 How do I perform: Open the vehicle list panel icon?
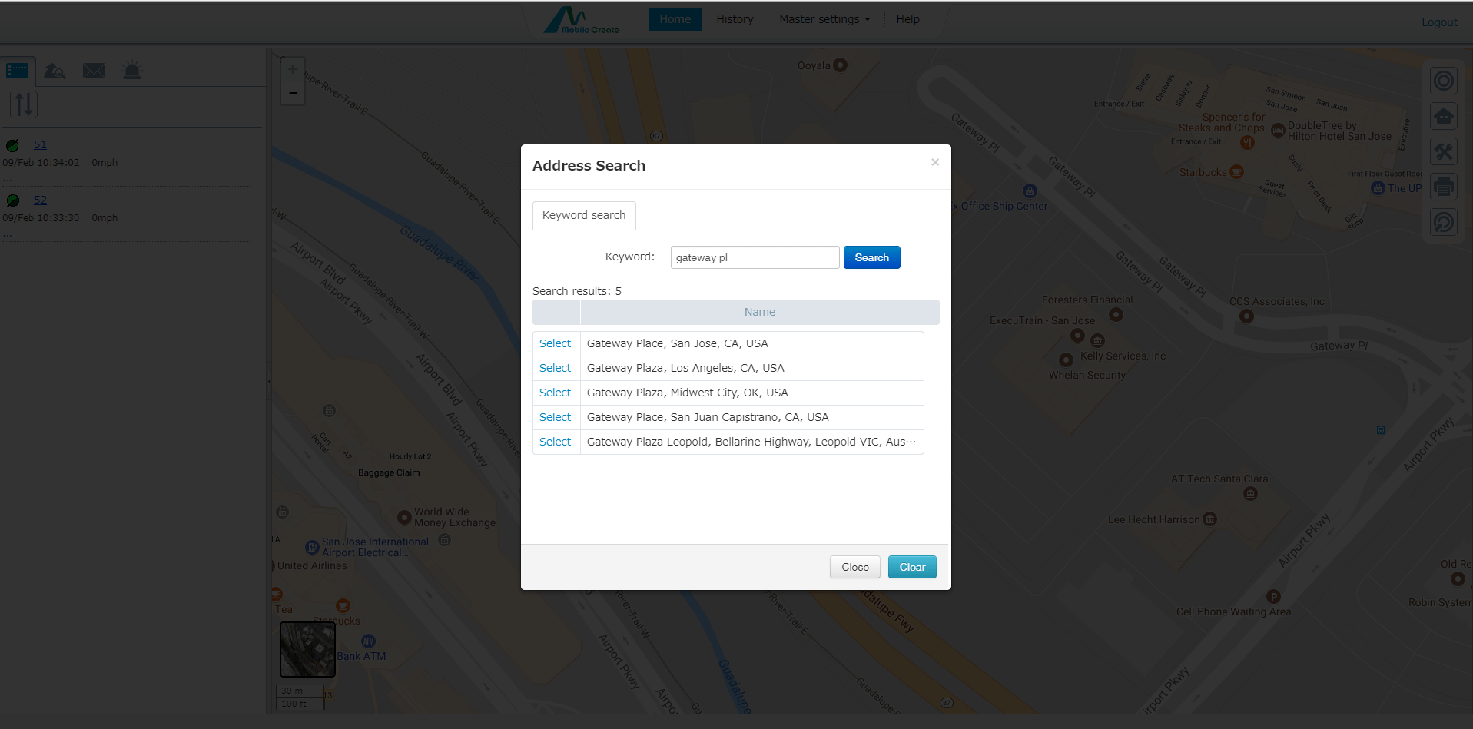click(x=17, y=70)
